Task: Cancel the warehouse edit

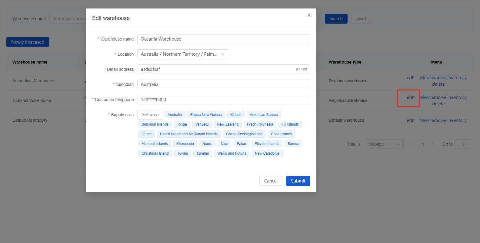Action: [x=271, y=181]
